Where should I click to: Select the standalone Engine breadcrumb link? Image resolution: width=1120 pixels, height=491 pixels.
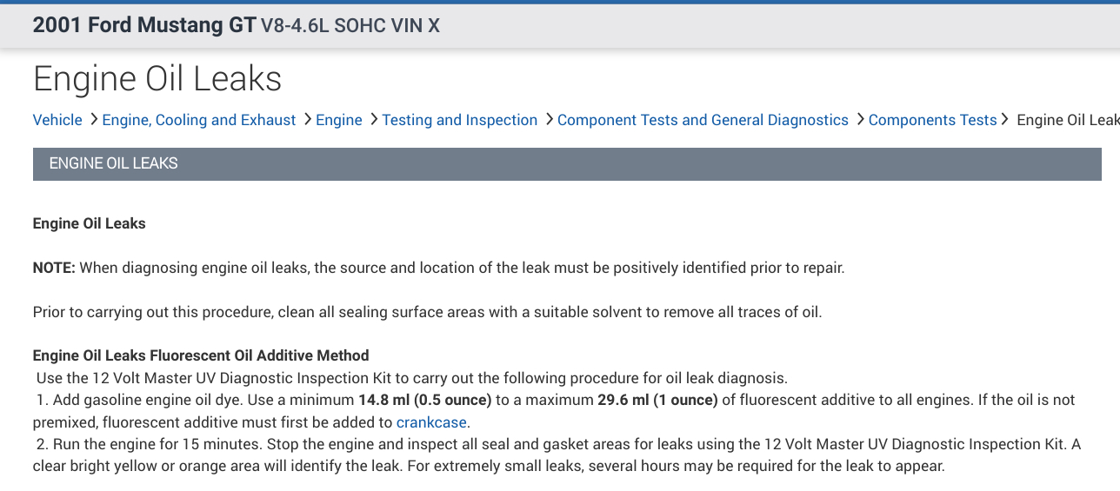[x=339, y=120]
